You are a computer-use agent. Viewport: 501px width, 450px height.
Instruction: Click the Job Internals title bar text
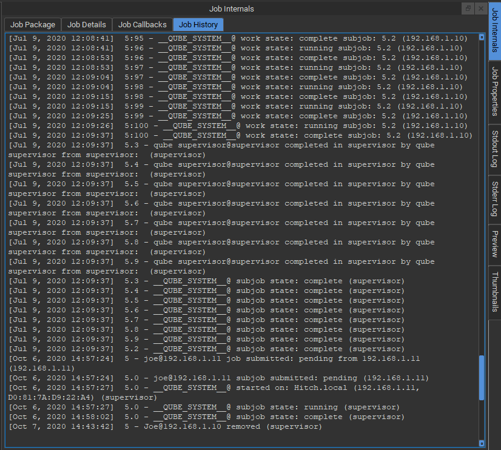click(232, 8)
